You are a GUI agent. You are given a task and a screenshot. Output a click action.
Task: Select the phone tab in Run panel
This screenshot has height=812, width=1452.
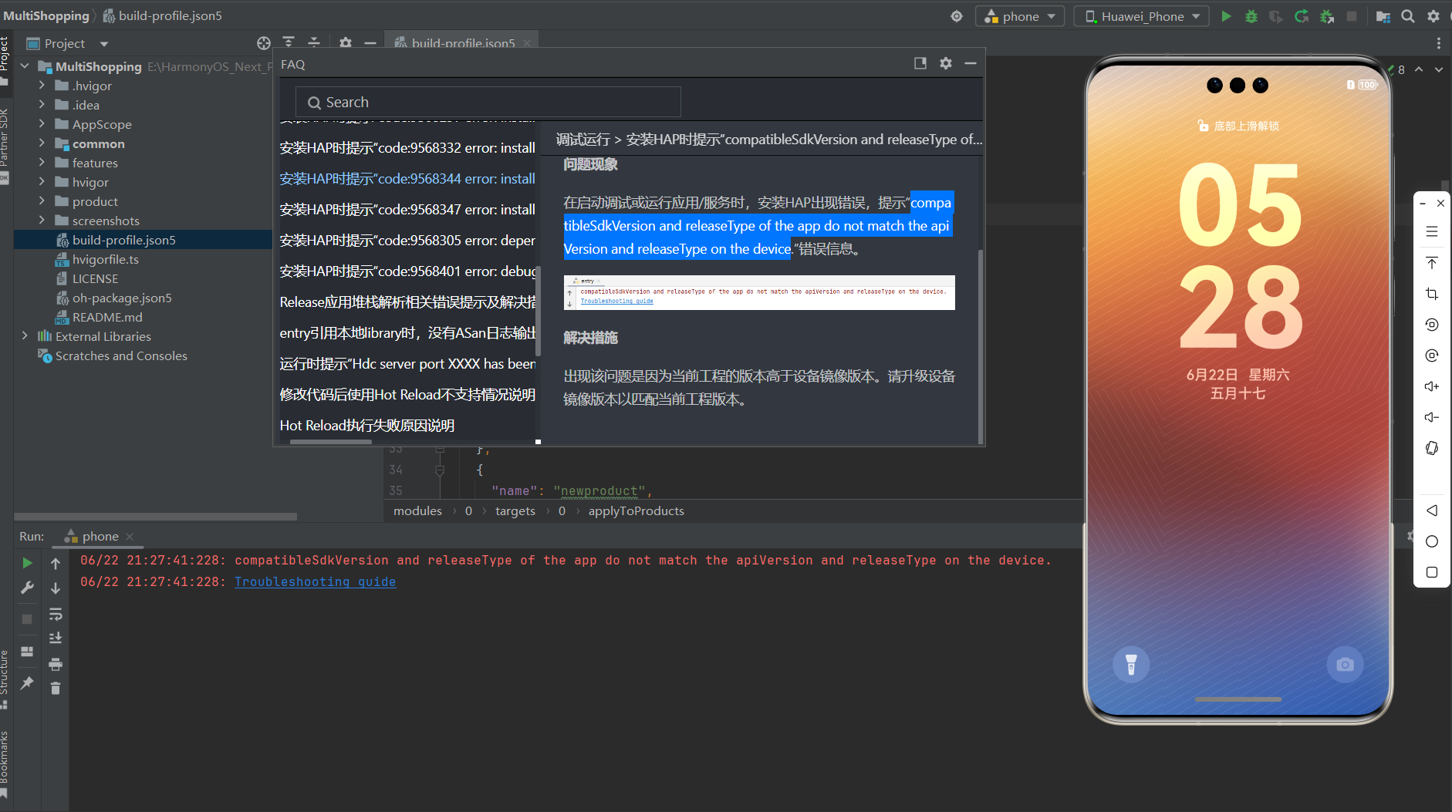tap(100, 537)
